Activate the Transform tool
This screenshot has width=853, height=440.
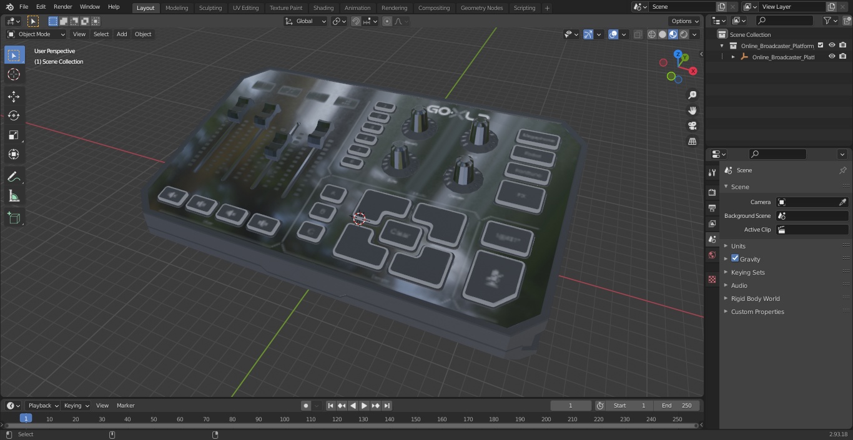pos(14,154)
